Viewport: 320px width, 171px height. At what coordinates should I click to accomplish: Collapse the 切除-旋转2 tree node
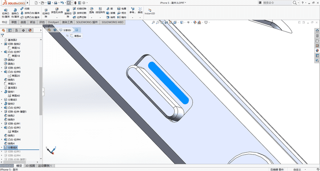coord(2,44)
